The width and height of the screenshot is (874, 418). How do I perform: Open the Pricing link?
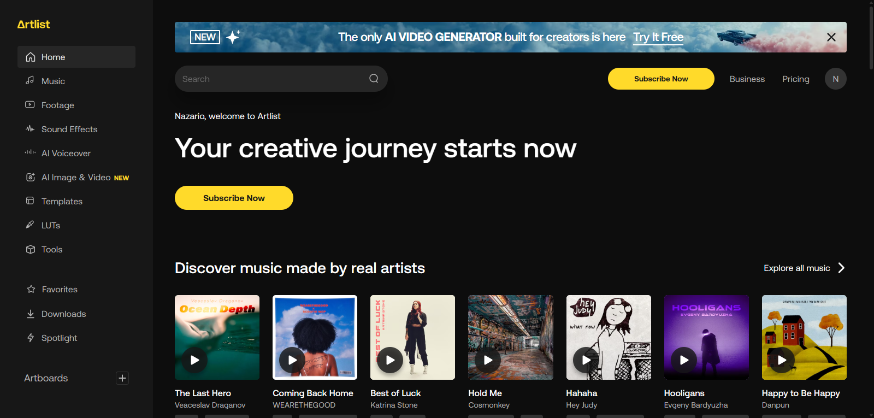(x=796, y=79)
